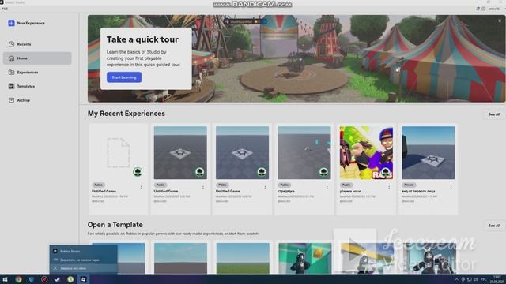506x284 pixels.
Task: Click owner avatar on third Untitled Game
Action: [x=262, y=172]
